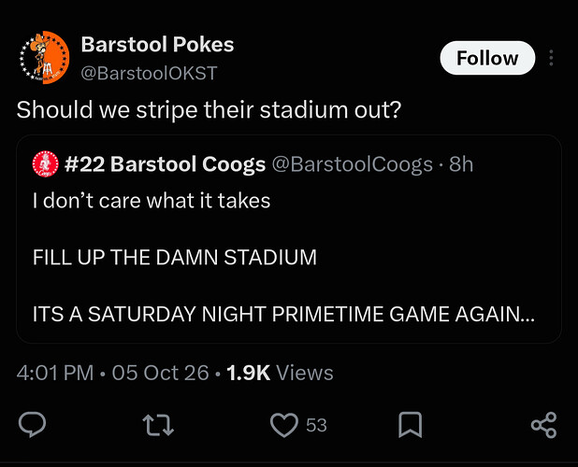Open #22 Barstool Coogs quoted name
This screenshot has width=578, height=467.
click(x=165, y=164)
